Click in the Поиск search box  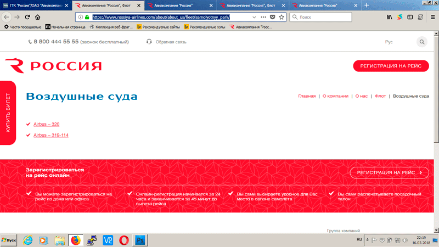coord(320,17)
